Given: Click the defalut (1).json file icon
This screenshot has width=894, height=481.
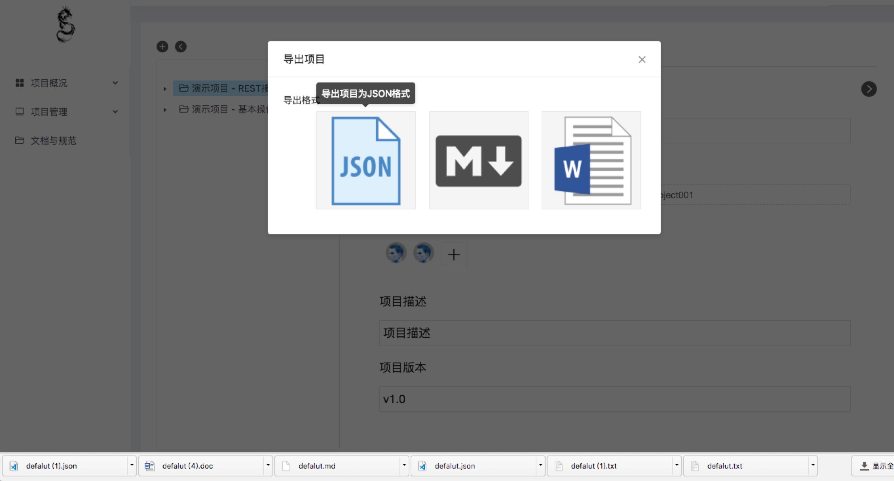Looking at the screenshot, I should (13, 466).
